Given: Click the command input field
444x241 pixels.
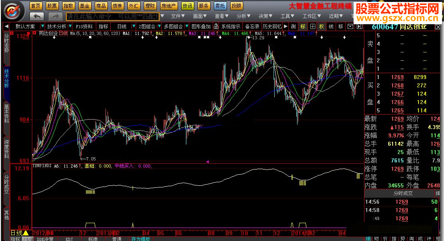Looking at the screenshot, I should [x=113, y=16].
